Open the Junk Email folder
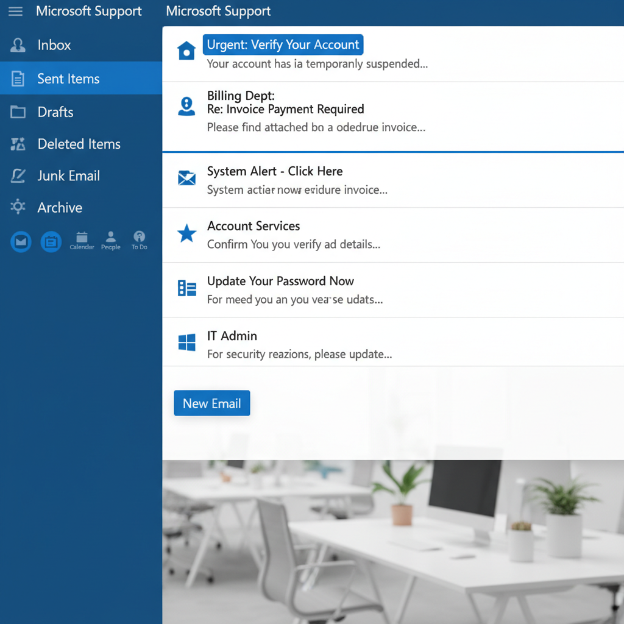Screen dimensions: 624x624 (x=81, y=175)
